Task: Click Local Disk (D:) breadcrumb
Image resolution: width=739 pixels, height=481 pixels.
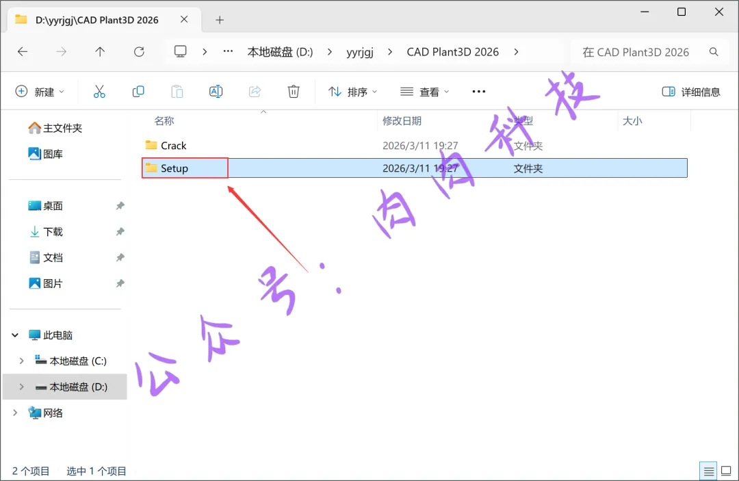Action: click(x=280, y=52)
